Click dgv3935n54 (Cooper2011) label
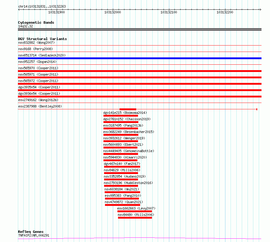The image size is (270, 242). 39,87
